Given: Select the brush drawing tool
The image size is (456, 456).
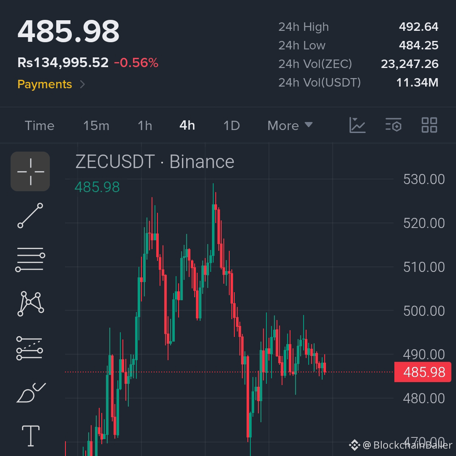Looking at the screenshot, I should pyautogui.click(x=31, y=393).
